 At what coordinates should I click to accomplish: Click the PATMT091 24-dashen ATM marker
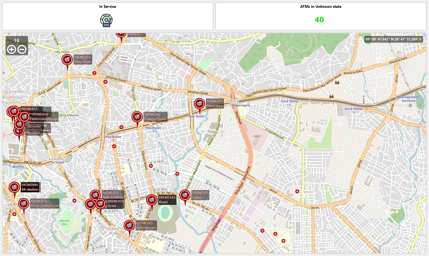[x=14, y=187]
